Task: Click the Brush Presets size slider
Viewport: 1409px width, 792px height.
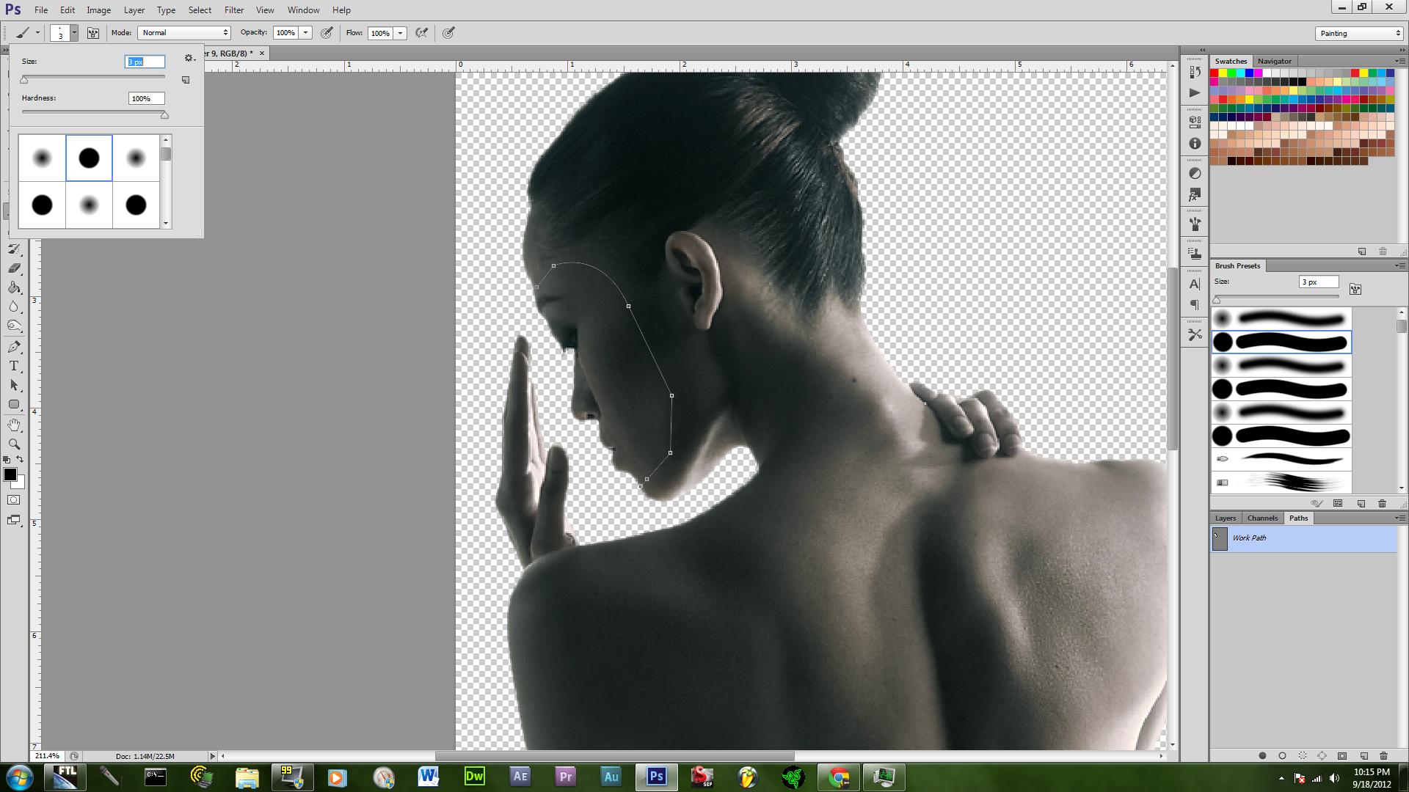Action: (1278, 299)
